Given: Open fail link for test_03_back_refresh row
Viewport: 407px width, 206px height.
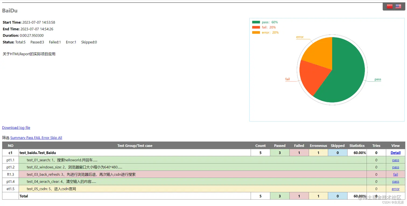Looking at the screenshot, I should (395, 175).
